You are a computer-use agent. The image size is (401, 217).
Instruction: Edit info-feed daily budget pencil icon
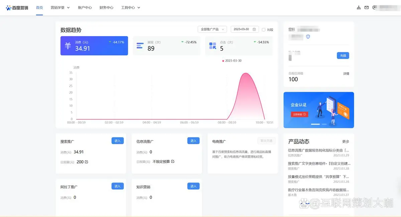coord(173,162)
